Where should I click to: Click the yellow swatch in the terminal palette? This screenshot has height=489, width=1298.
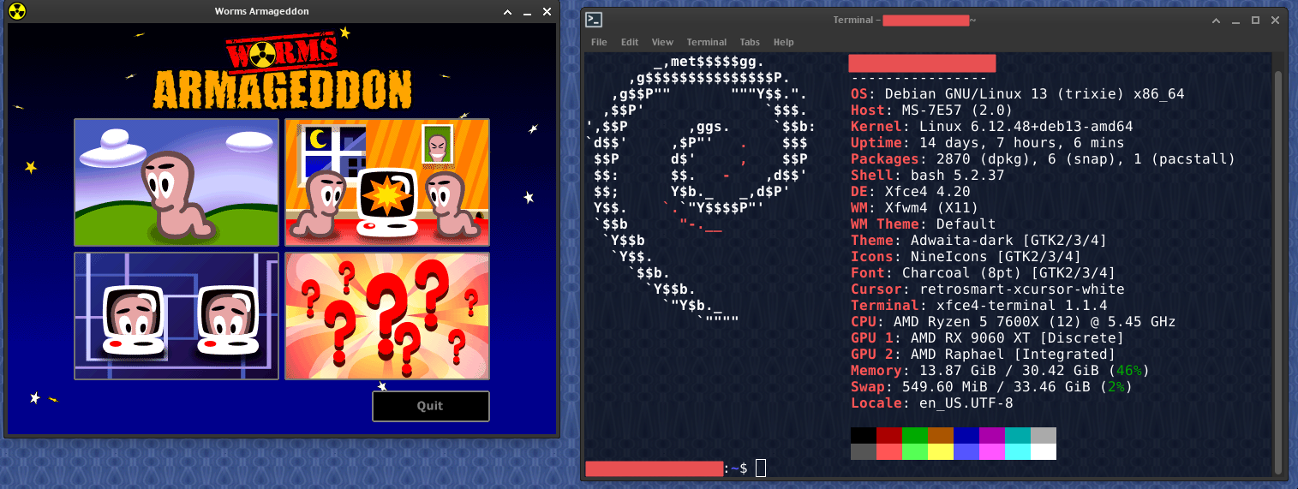click(941, 451)
